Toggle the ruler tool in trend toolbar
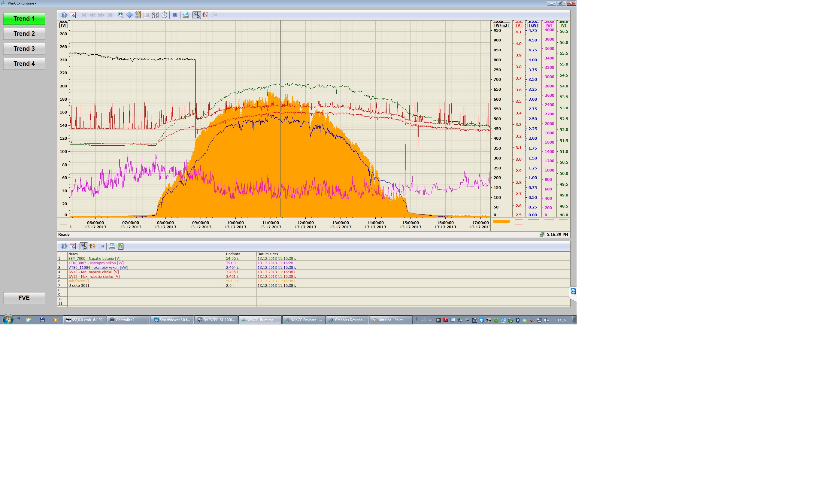This screenshot has height=486, width=827. tap(197, 15)
